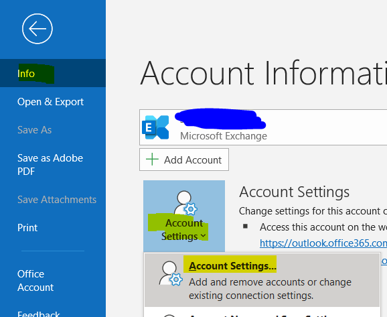Open the Microsoft Exchange account selector
Image resolution: width=387 pixels, height=317 pixels.
point(263,127)
